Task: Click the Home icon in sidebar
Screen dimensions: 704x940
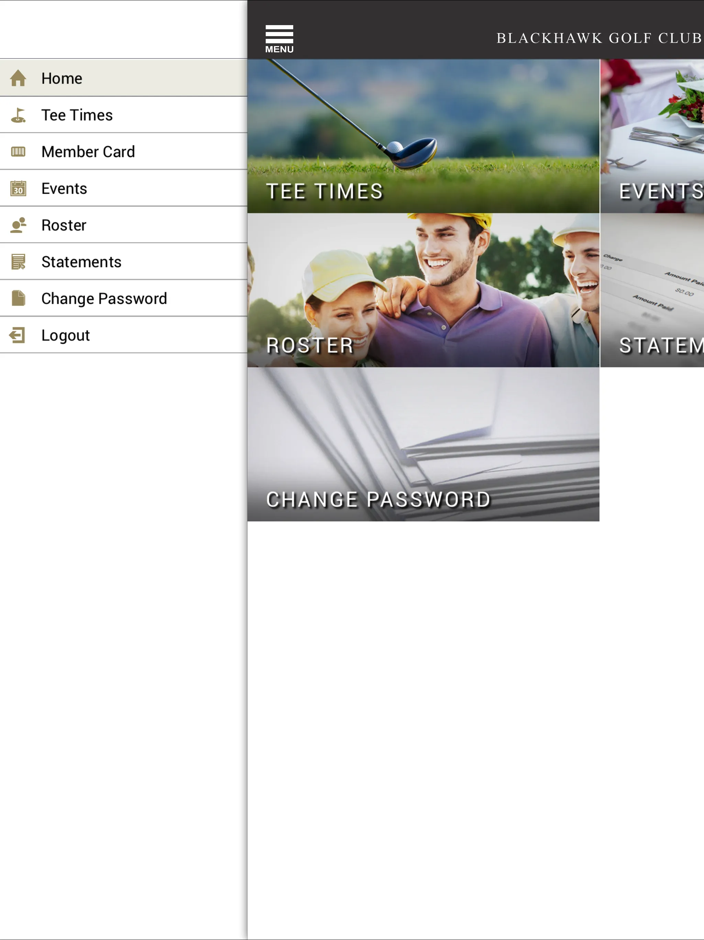Action: (19, 78)
